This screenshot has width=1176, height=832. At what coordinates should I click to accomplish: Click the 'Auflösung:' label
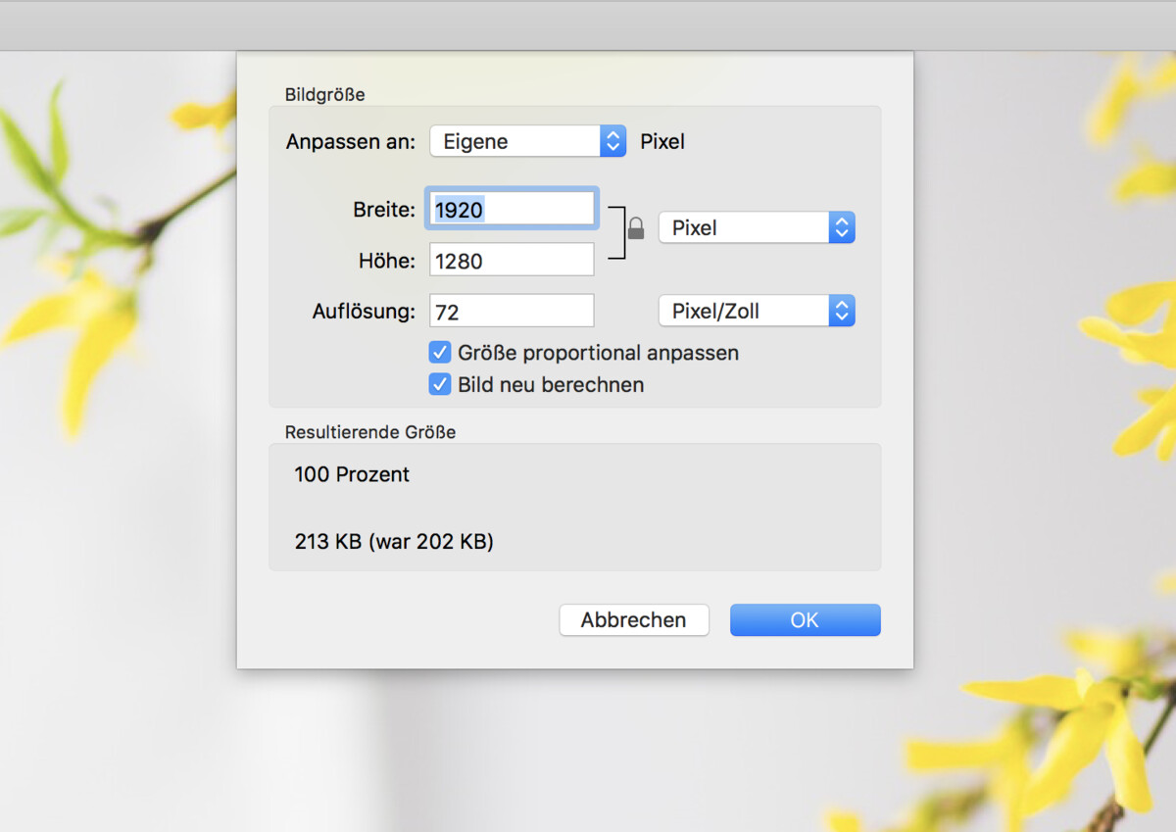point(364,313)
